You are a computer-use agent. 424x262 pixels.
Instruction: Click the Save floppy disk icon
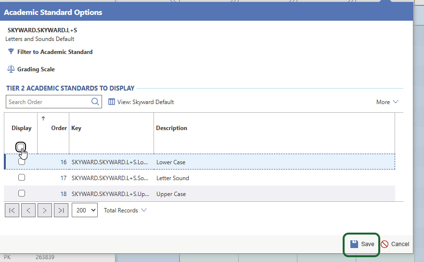point(354,244)
